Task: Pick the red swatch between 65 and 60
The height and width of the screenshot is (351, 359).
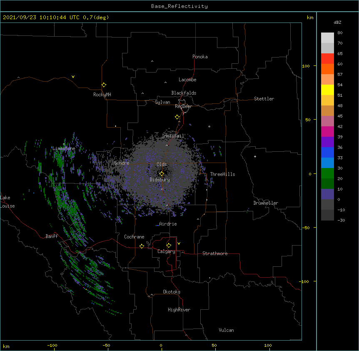Action: click(x=327, y=59)
